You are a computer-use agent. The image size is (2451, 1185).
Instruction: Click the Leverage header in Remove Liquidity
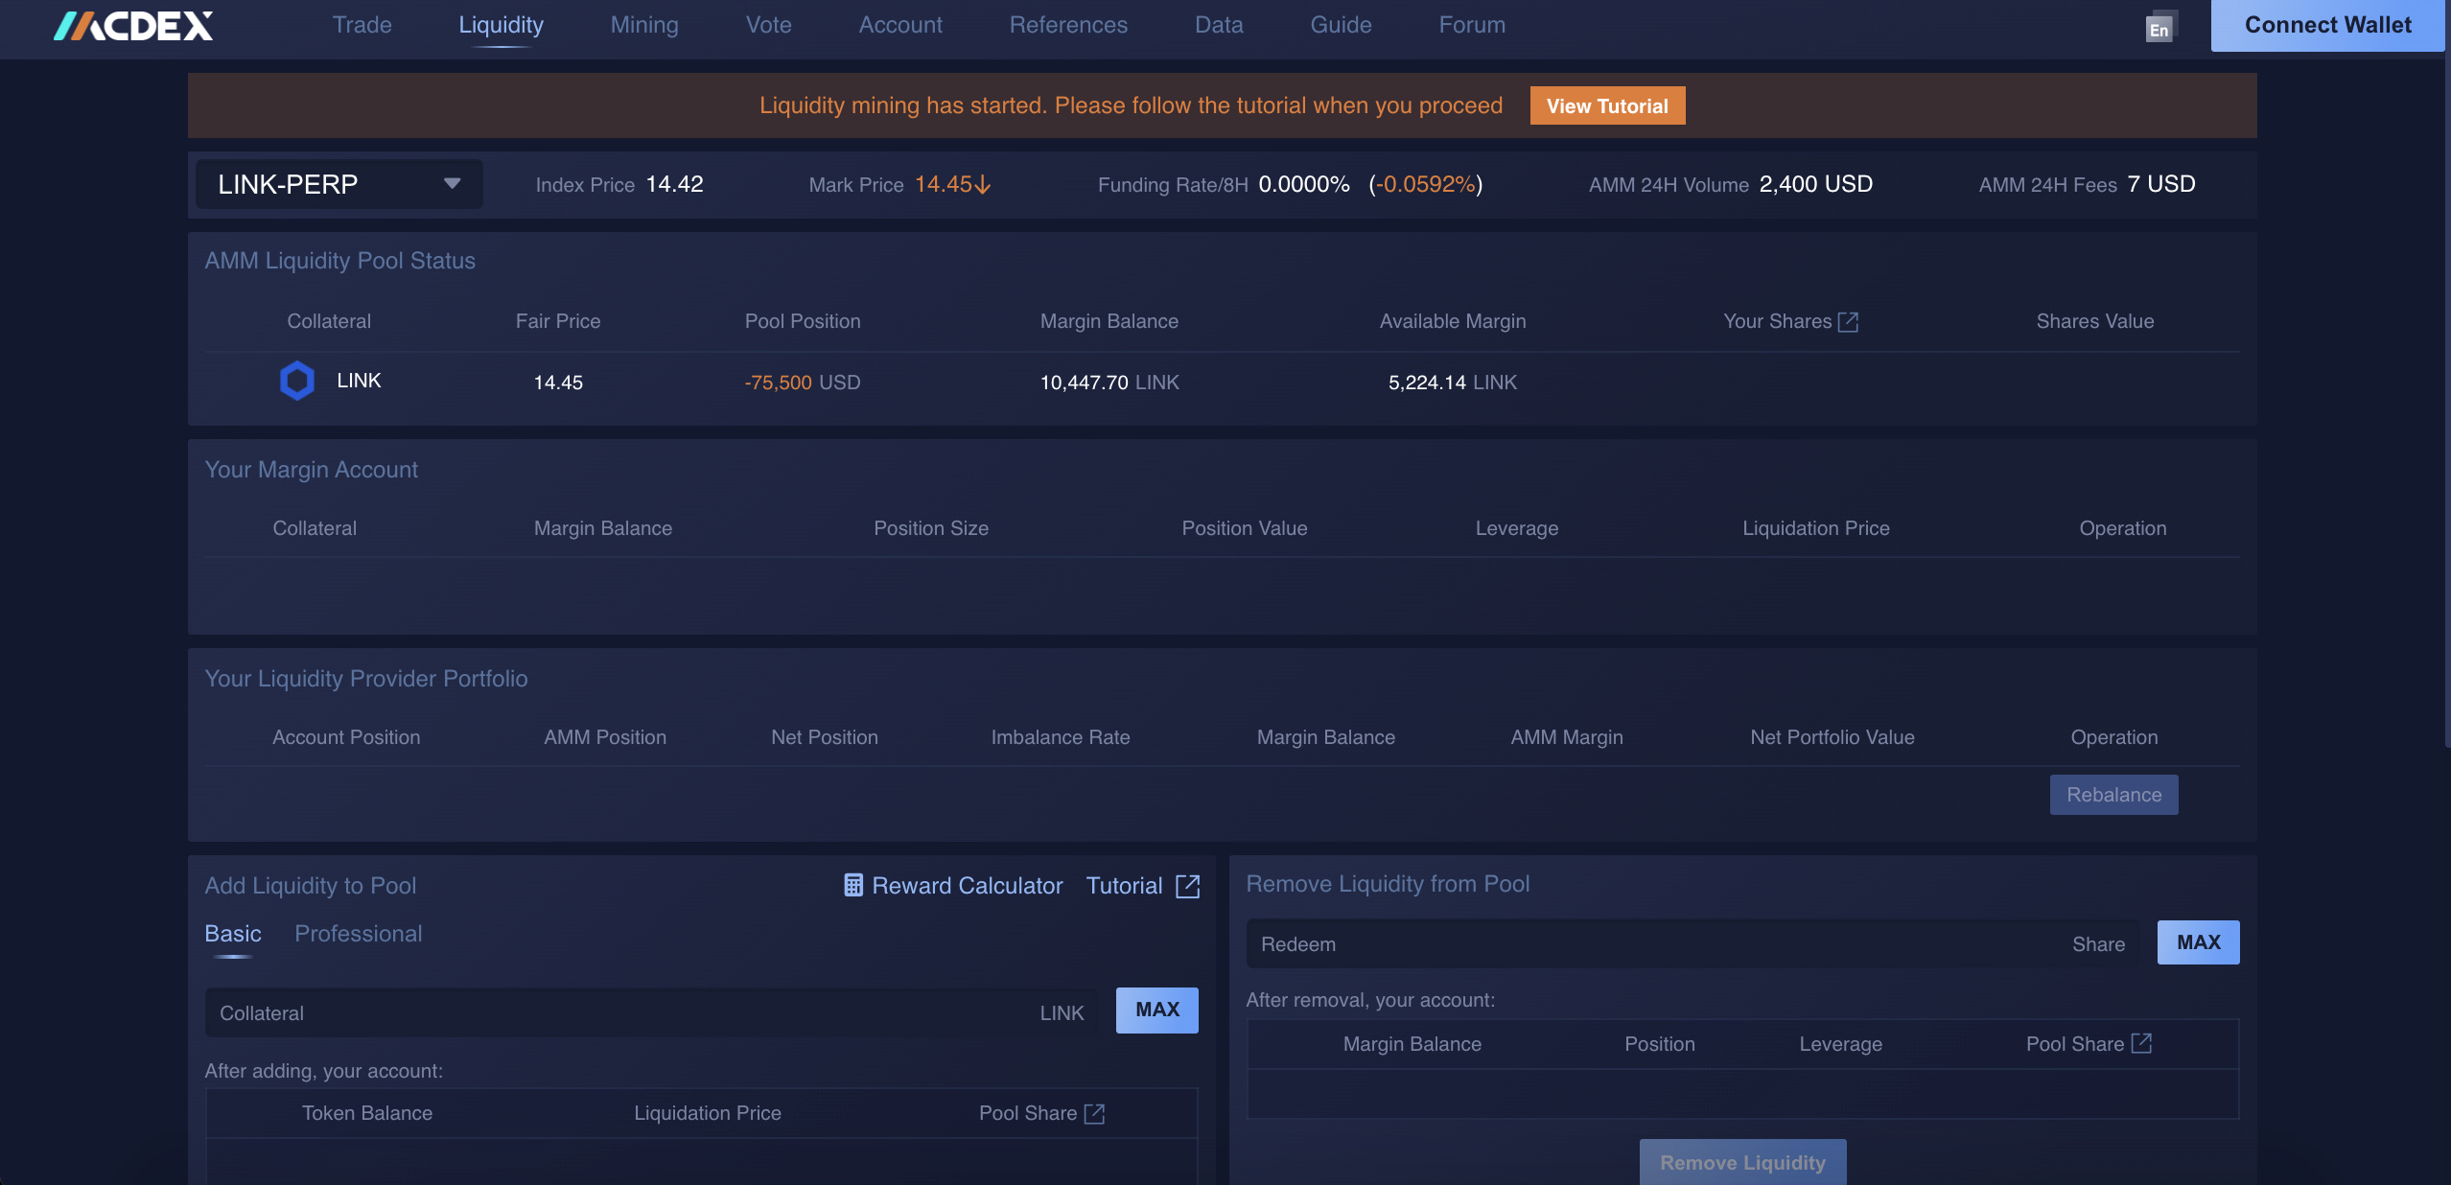(1840, 1044)
